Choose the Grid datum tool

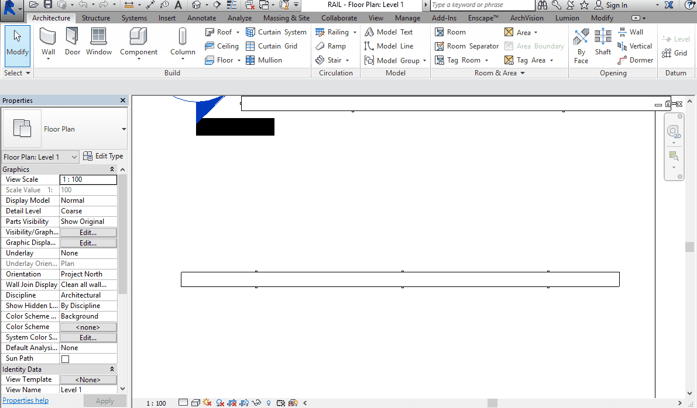(674, 53)
